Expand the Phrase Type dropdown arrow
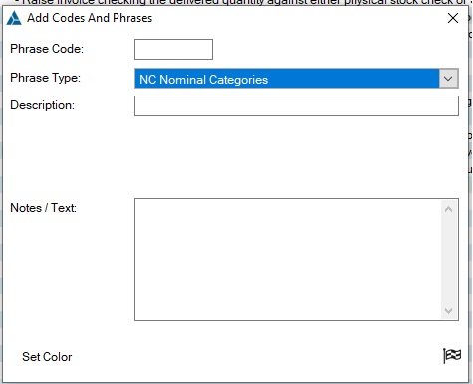The width and height of the screenshot is (473, 384). click(448, 79)
